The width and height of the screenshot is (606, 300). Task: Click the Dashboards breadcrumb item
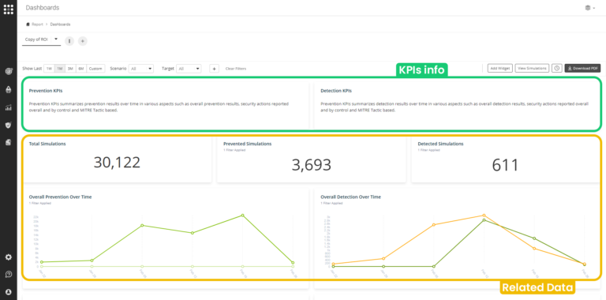pos(60,24)
